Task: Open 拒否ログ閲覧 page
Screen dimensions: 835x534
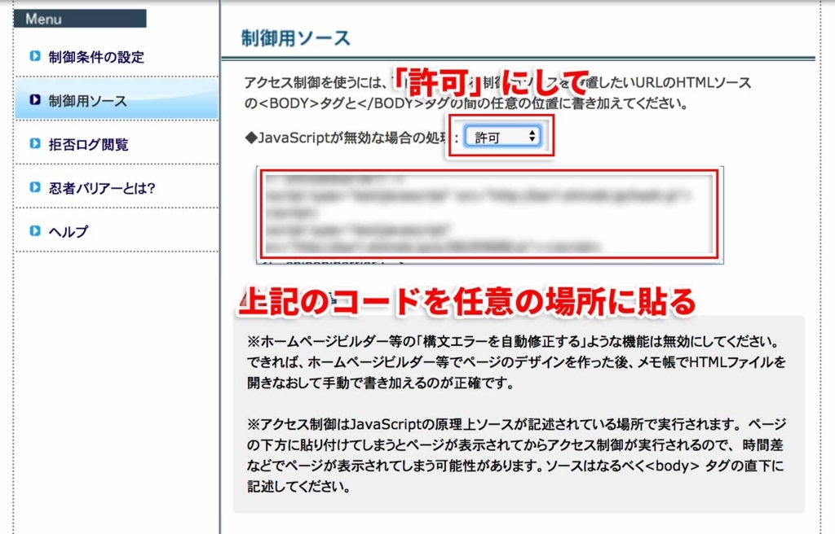Action: click(x=88, y=144)
